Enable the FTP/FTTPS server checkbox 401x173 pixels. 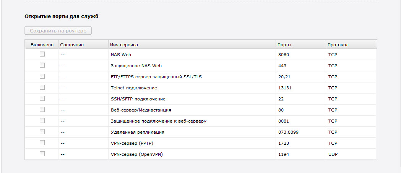click(x=42, y=76)
